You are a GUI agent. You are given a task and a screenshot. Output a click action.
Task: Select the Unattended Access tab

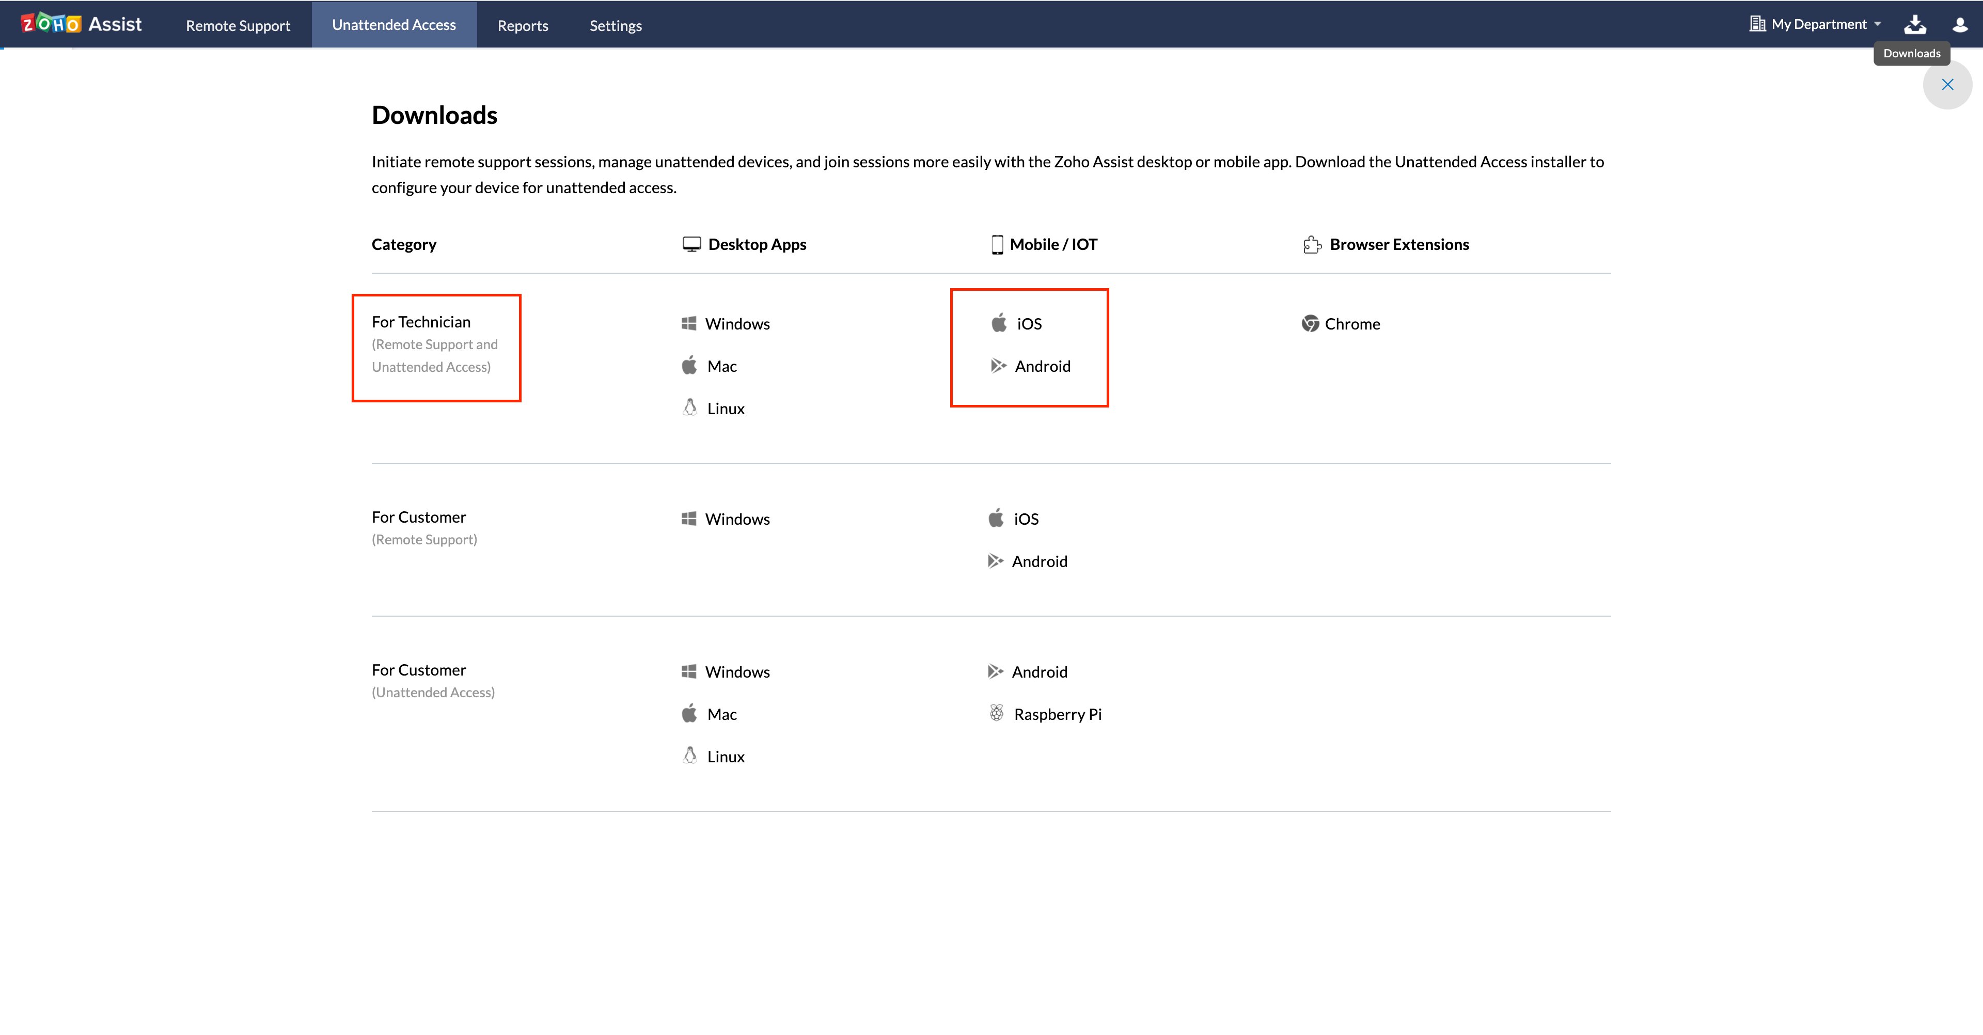pos(394,25)
